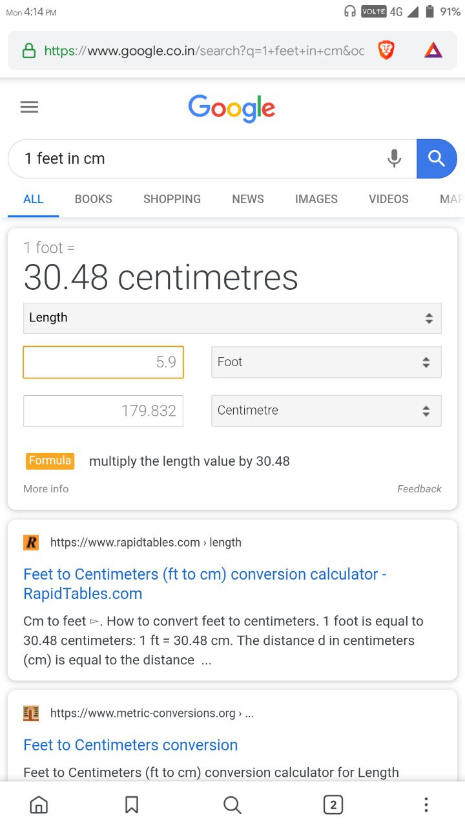Tap the Brave rewards triangle icon
This screenshot has height=828, width=465.
[x=433, y=50]
